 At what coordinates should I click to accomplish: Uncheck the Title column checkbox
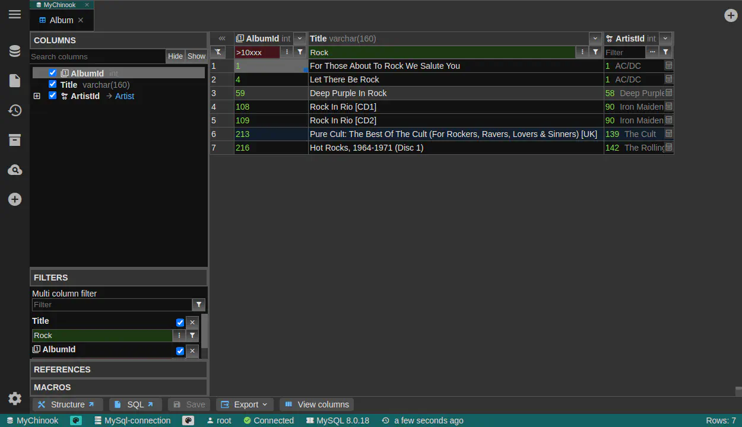click(x=53, y=84)
